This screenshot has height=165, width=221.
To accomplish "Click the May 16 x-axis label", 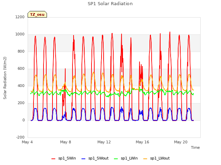I will [142, 142].
